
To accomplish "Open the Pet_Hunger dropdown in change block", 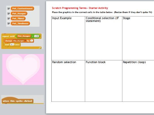I will 20,41.
